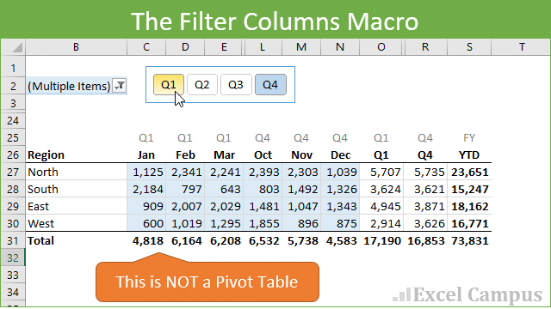The image size is (551, 309).
Task: Click the orange 'This is NOT a Pivot Table' callout
Action: point(207,282)
